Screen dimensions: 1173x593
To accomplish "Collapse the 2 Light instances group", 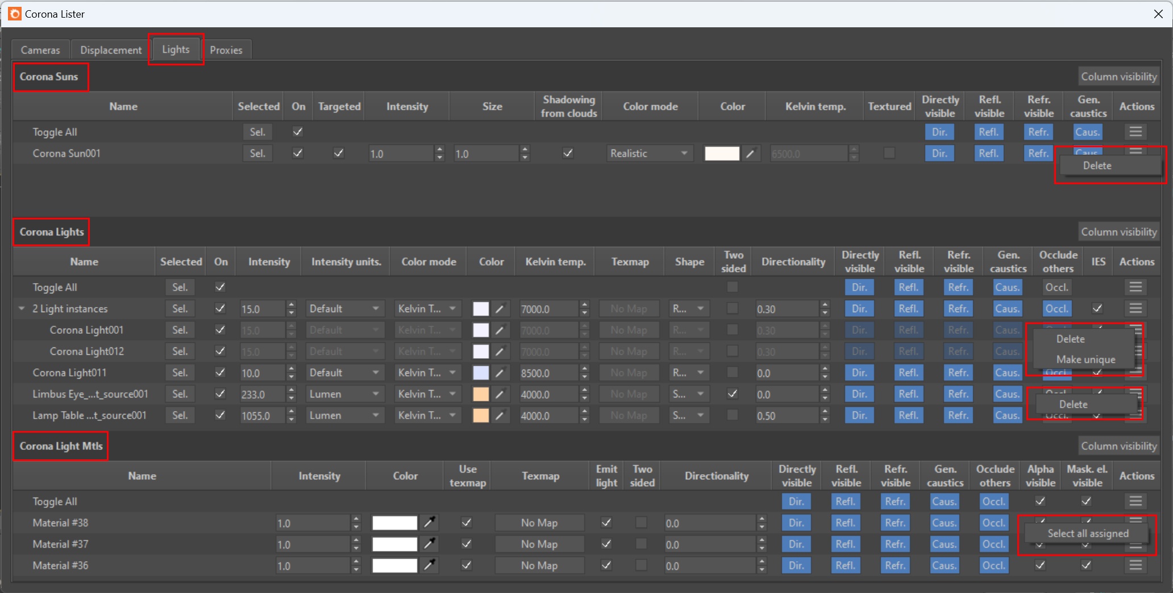I will click(x=22, y=309).
